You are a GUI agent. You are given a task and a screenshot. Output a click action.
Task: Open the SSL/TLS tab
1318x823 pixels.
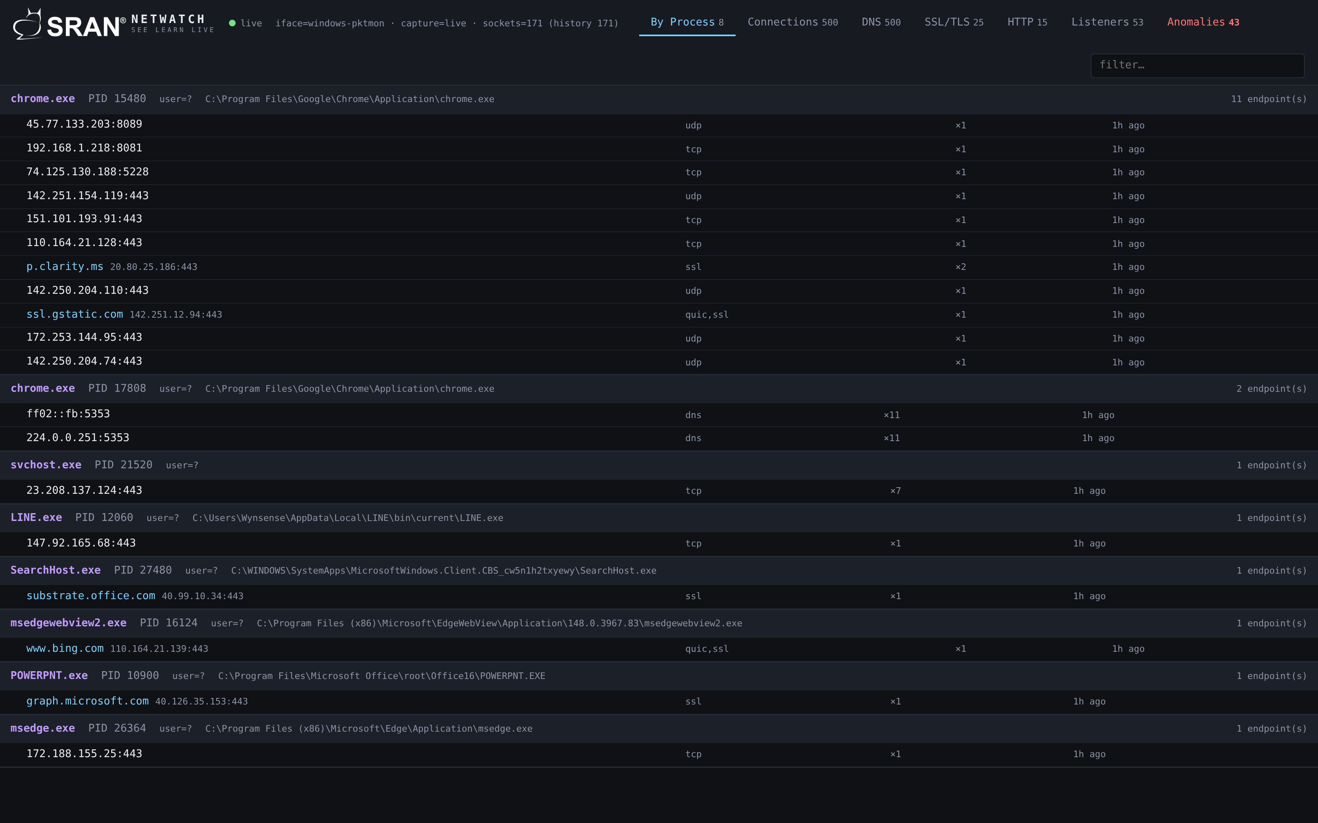coord(953,22)
